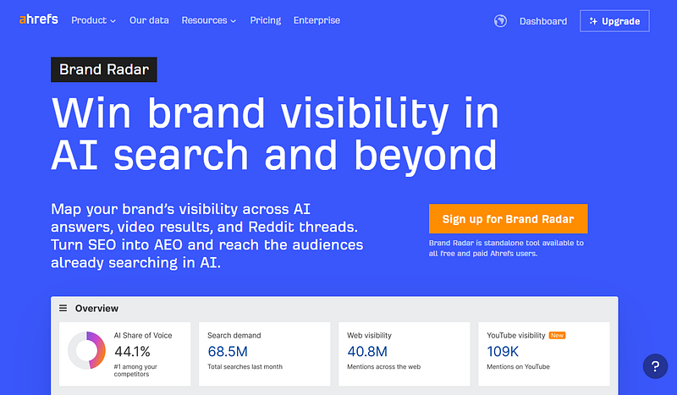Click the Brand Radar black label
The width and height of the screenshot is (677, 395).
104,69
